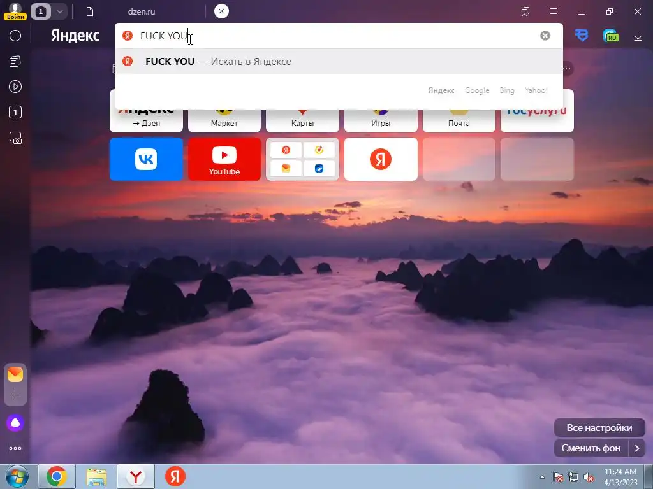Open the red Я Yandex taskbar icon
The width and height of the screenshot is (653, 489).
[x=175, y=476]
